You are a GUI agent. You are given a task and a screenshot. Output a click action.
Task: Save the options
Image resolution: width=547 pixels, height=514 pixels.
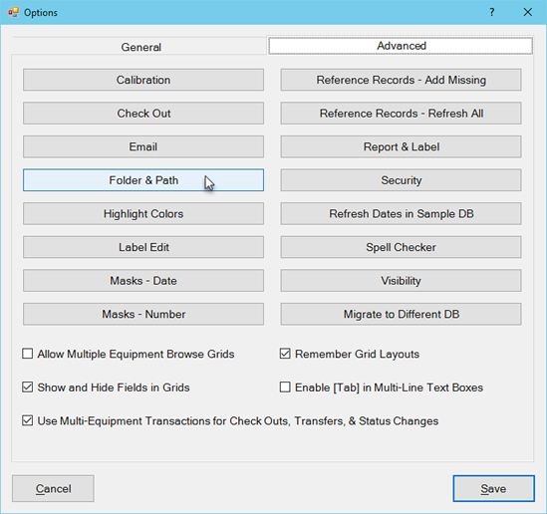click(493, 488)
